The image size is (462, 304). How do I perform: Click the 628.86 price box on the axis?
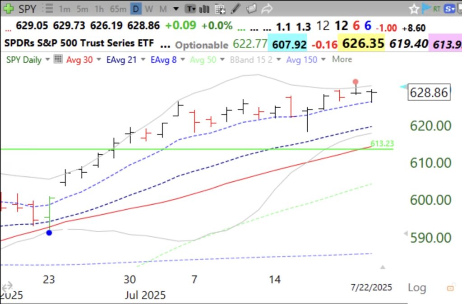click(x=429, y=92)
